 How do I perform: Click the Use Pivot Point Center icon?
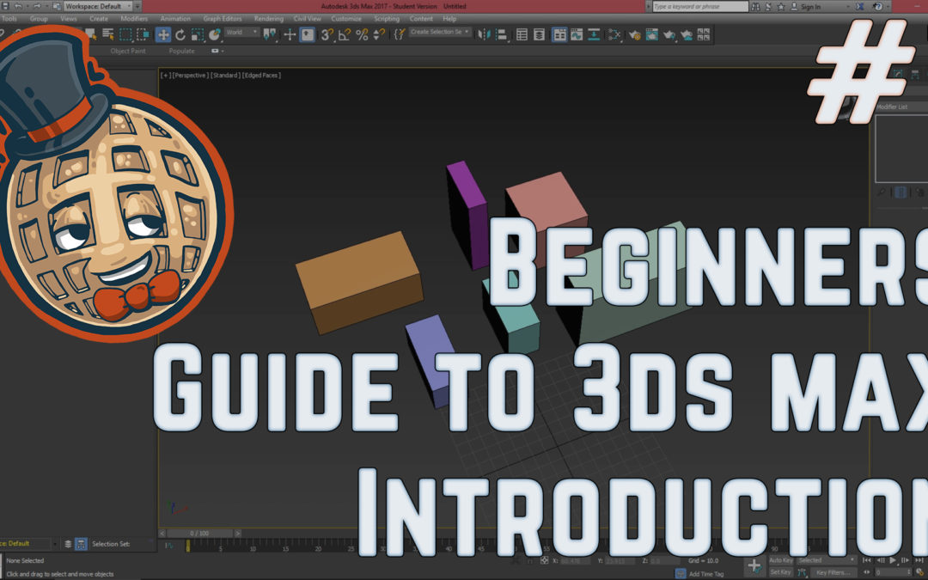(269, 34)
